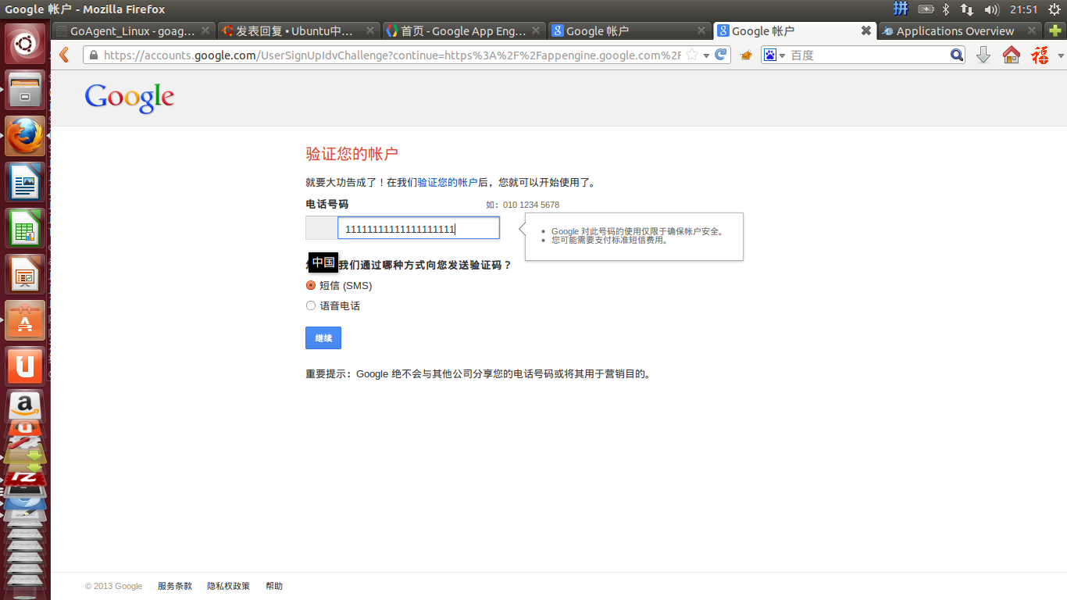Launch LibreOffice Writer from launcher
This screenshot has height=600, width=1067.
tap(26, 183)
